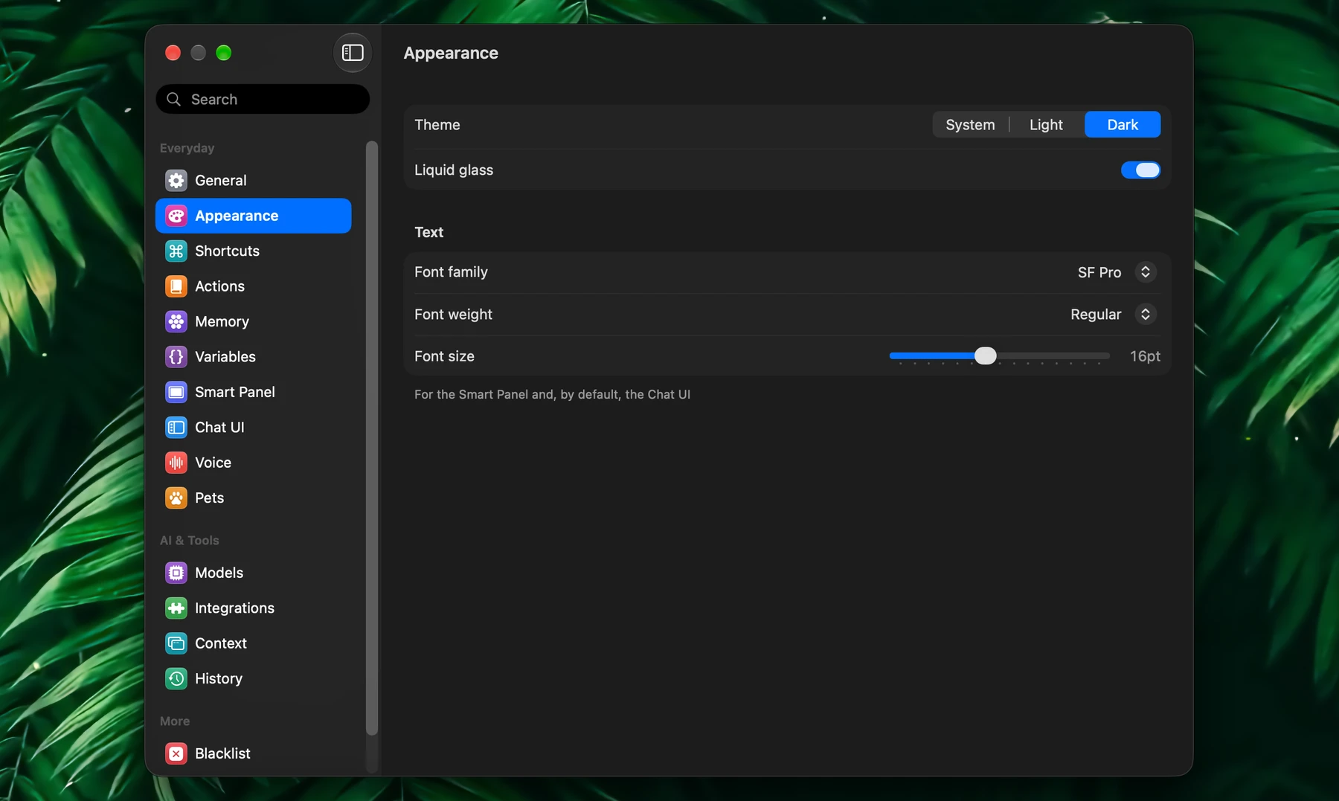Open the Smart Panel settings
The width and height of the screenshot is (1339, 801).
[253, 392]
